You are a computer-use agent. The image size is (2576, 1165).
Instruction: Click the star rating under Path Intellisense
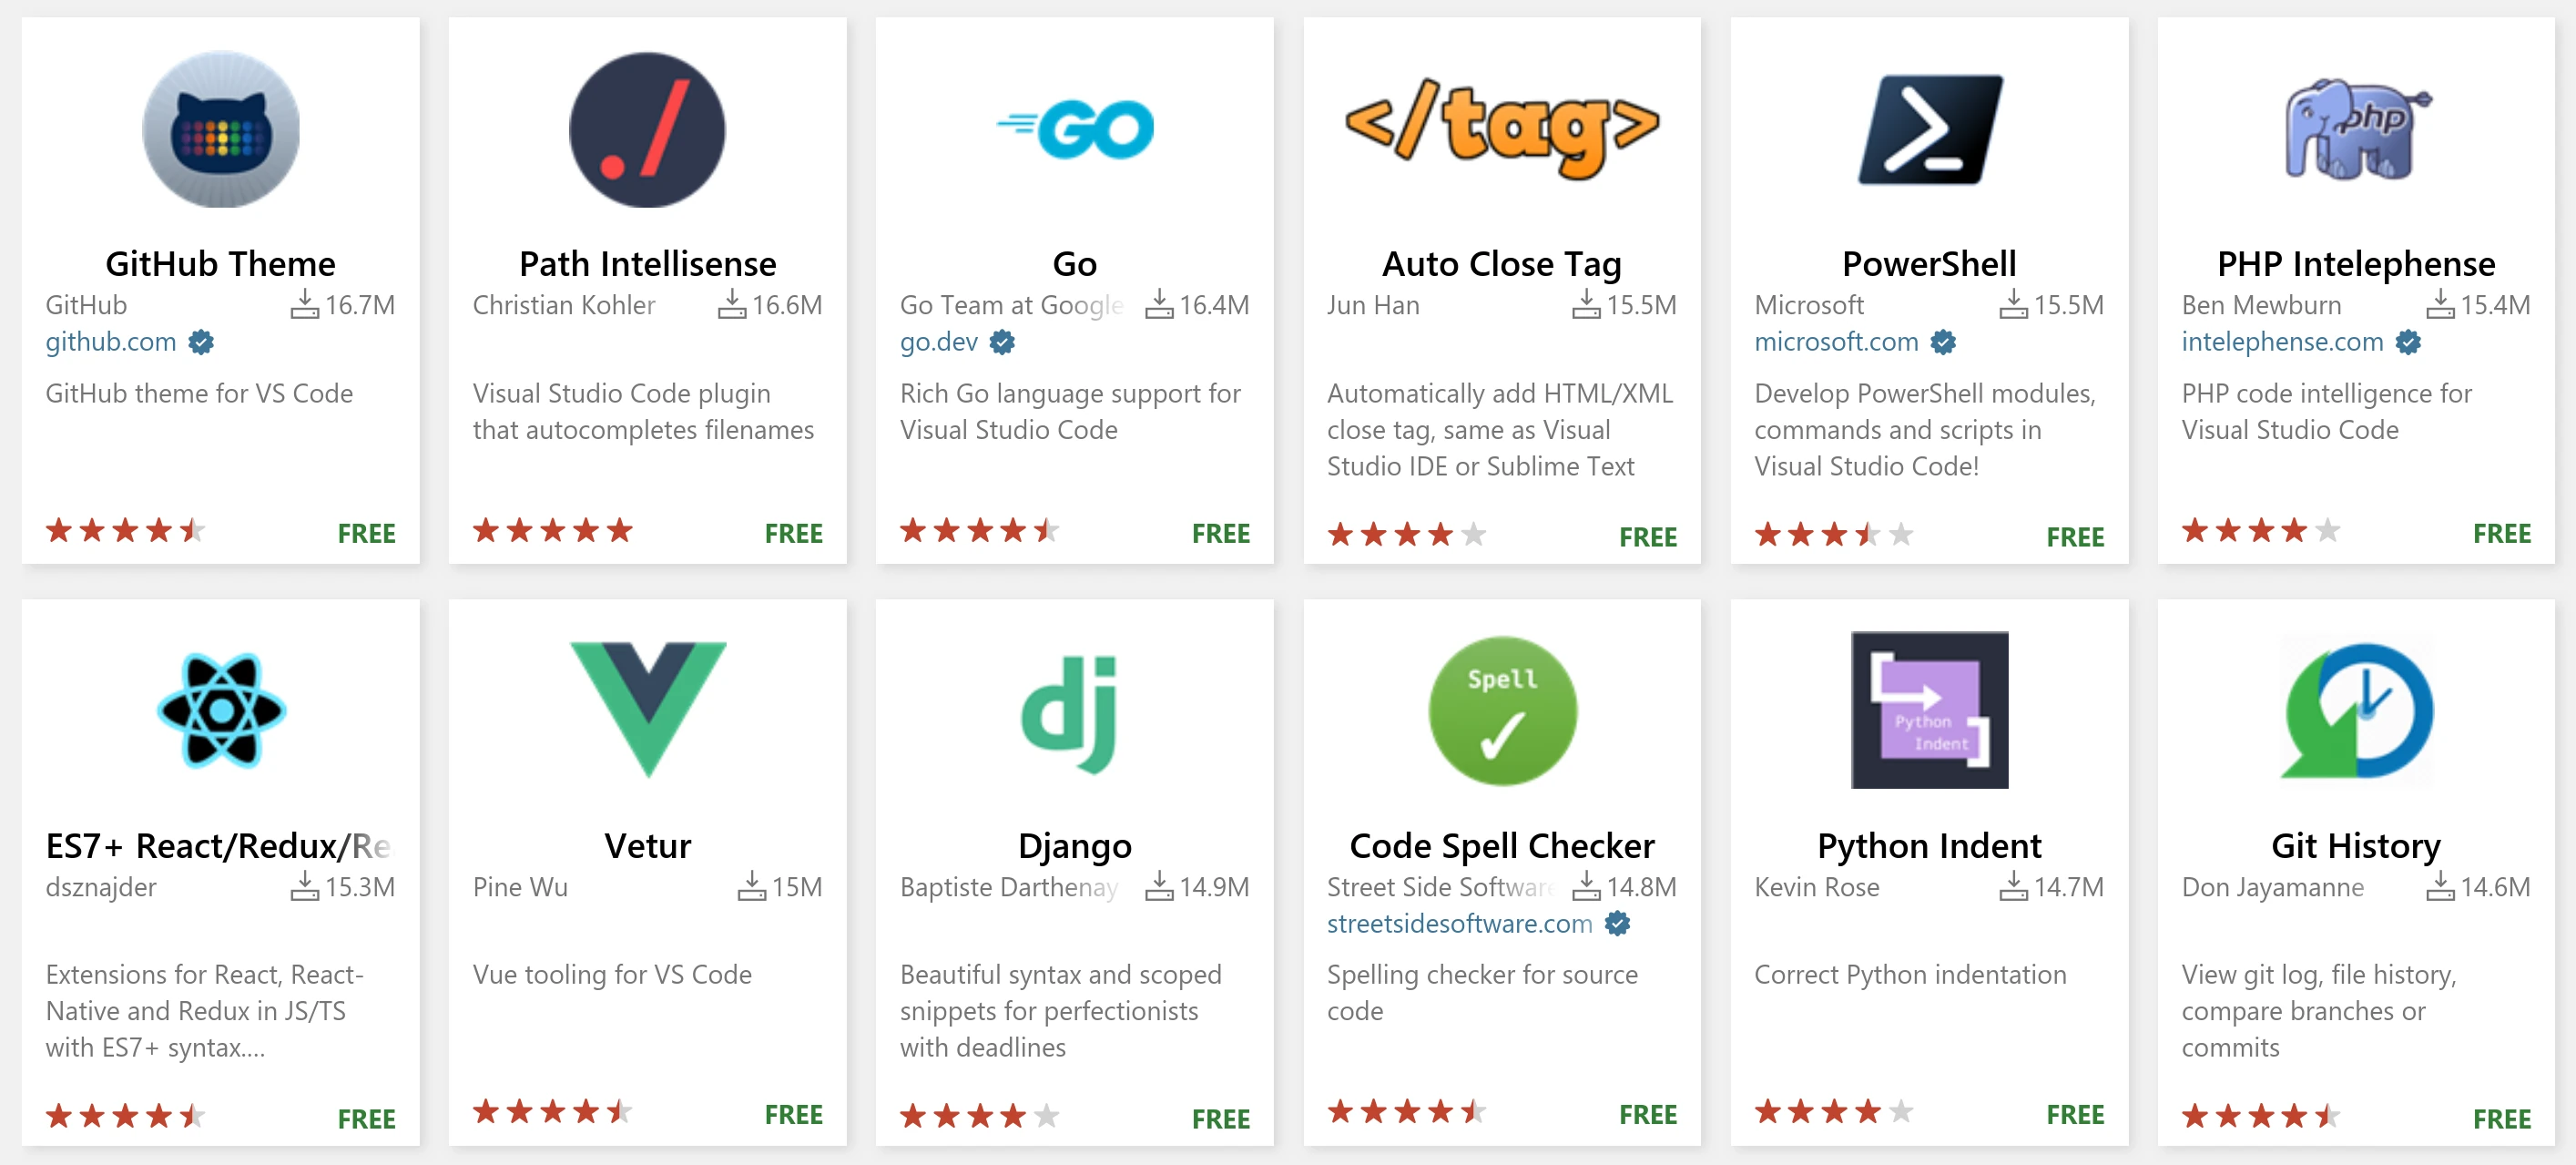point(550,531)
